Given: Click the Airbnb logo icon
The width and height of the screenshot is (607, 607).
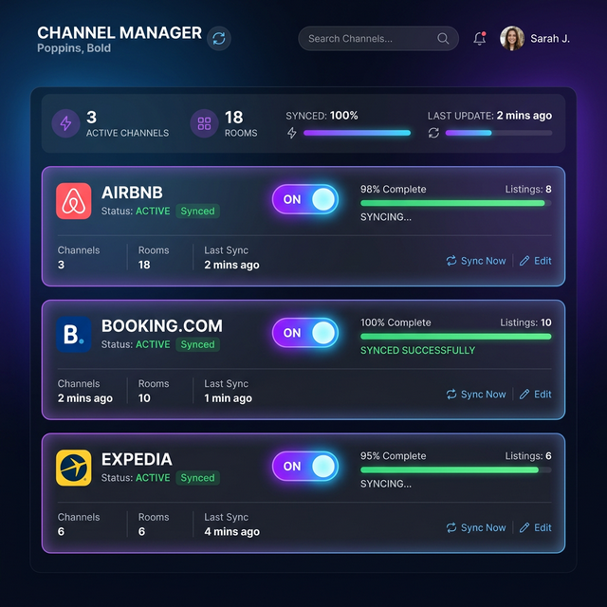Looking at the screenshot, I should (74, 201).
